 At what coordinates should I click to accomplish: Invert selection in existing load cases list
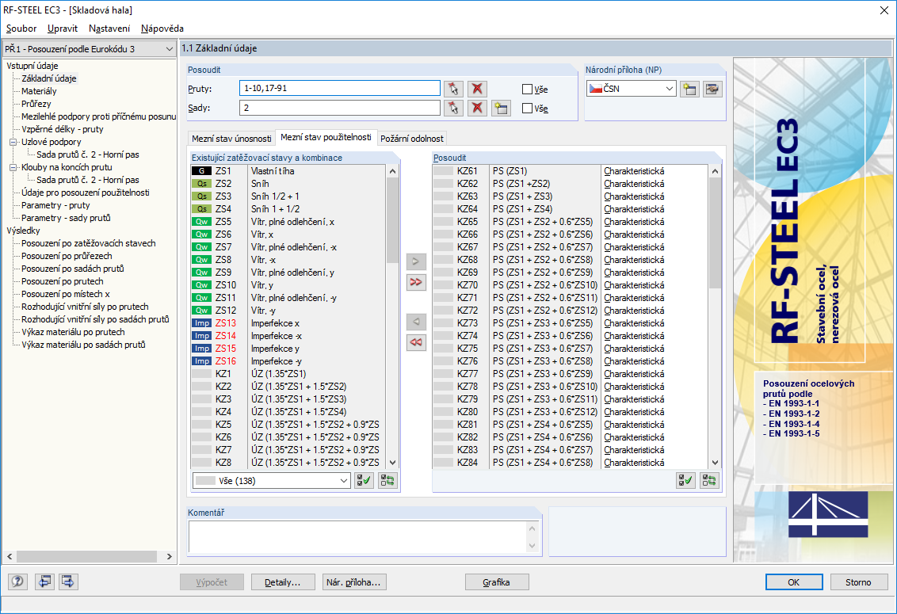tap(387, 481)
